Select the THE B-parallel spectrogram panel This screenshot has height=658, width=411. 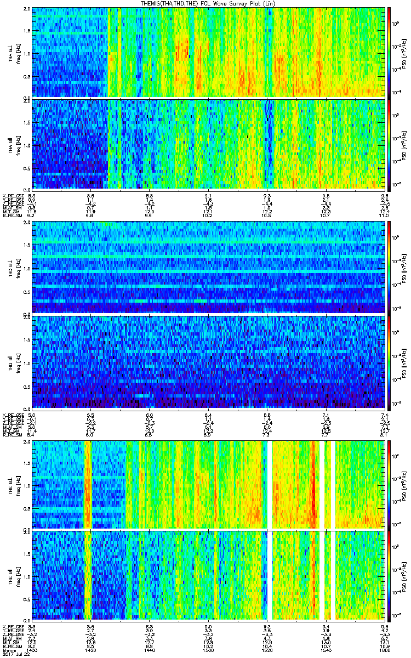208,575
